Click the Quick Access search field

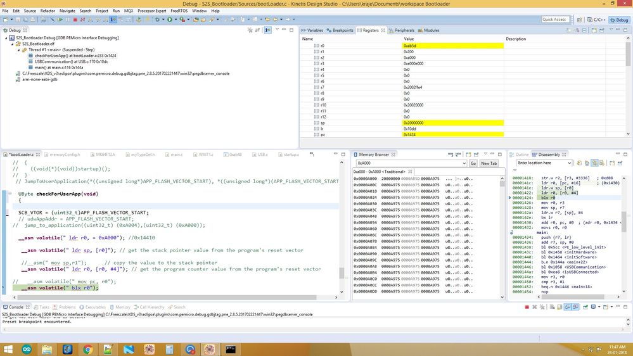click(x=556, y=20)
